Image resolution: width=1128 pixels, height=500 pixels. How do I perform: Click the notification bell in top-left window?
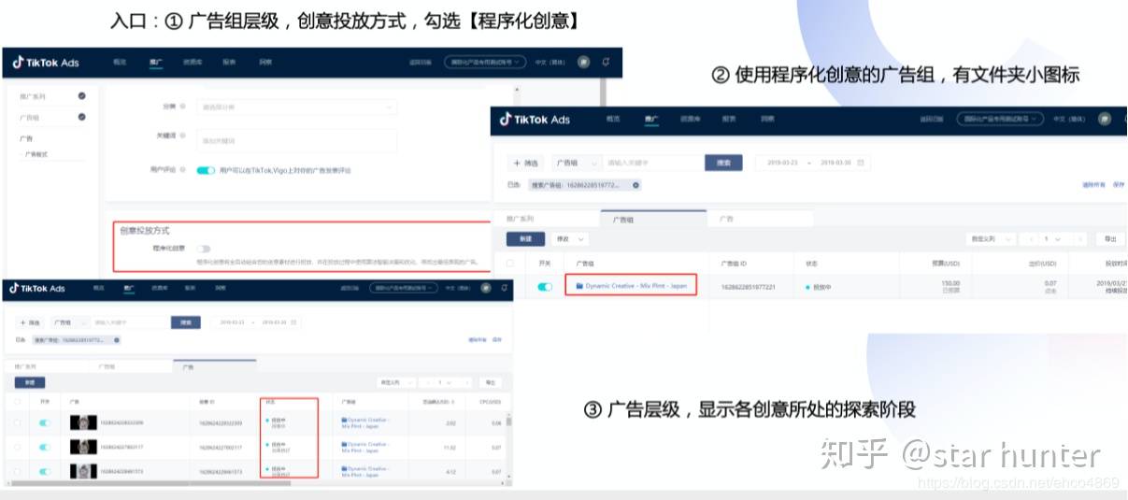coord(607,62)
